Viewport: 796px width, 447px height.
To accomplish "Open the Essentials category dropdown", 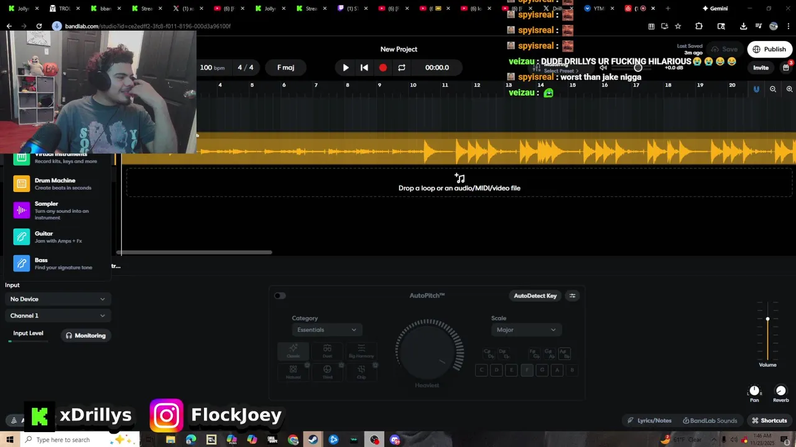I will point(326,330).
